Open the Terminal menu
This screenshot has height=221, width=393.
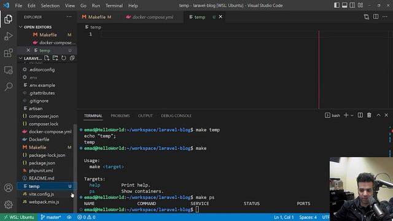click(114, 6)
